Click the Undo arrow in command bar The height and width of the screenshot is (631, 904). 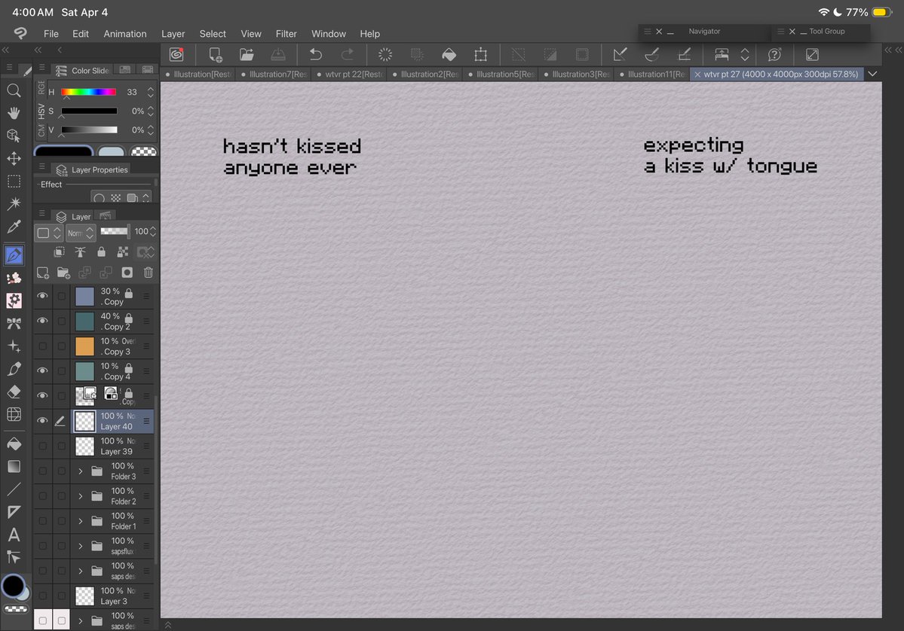coord(315,55)
